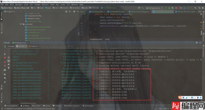The width and height of the screenshot is (205, 110).
Task: Switch to the Debugger tab
Action: (11, 46)
